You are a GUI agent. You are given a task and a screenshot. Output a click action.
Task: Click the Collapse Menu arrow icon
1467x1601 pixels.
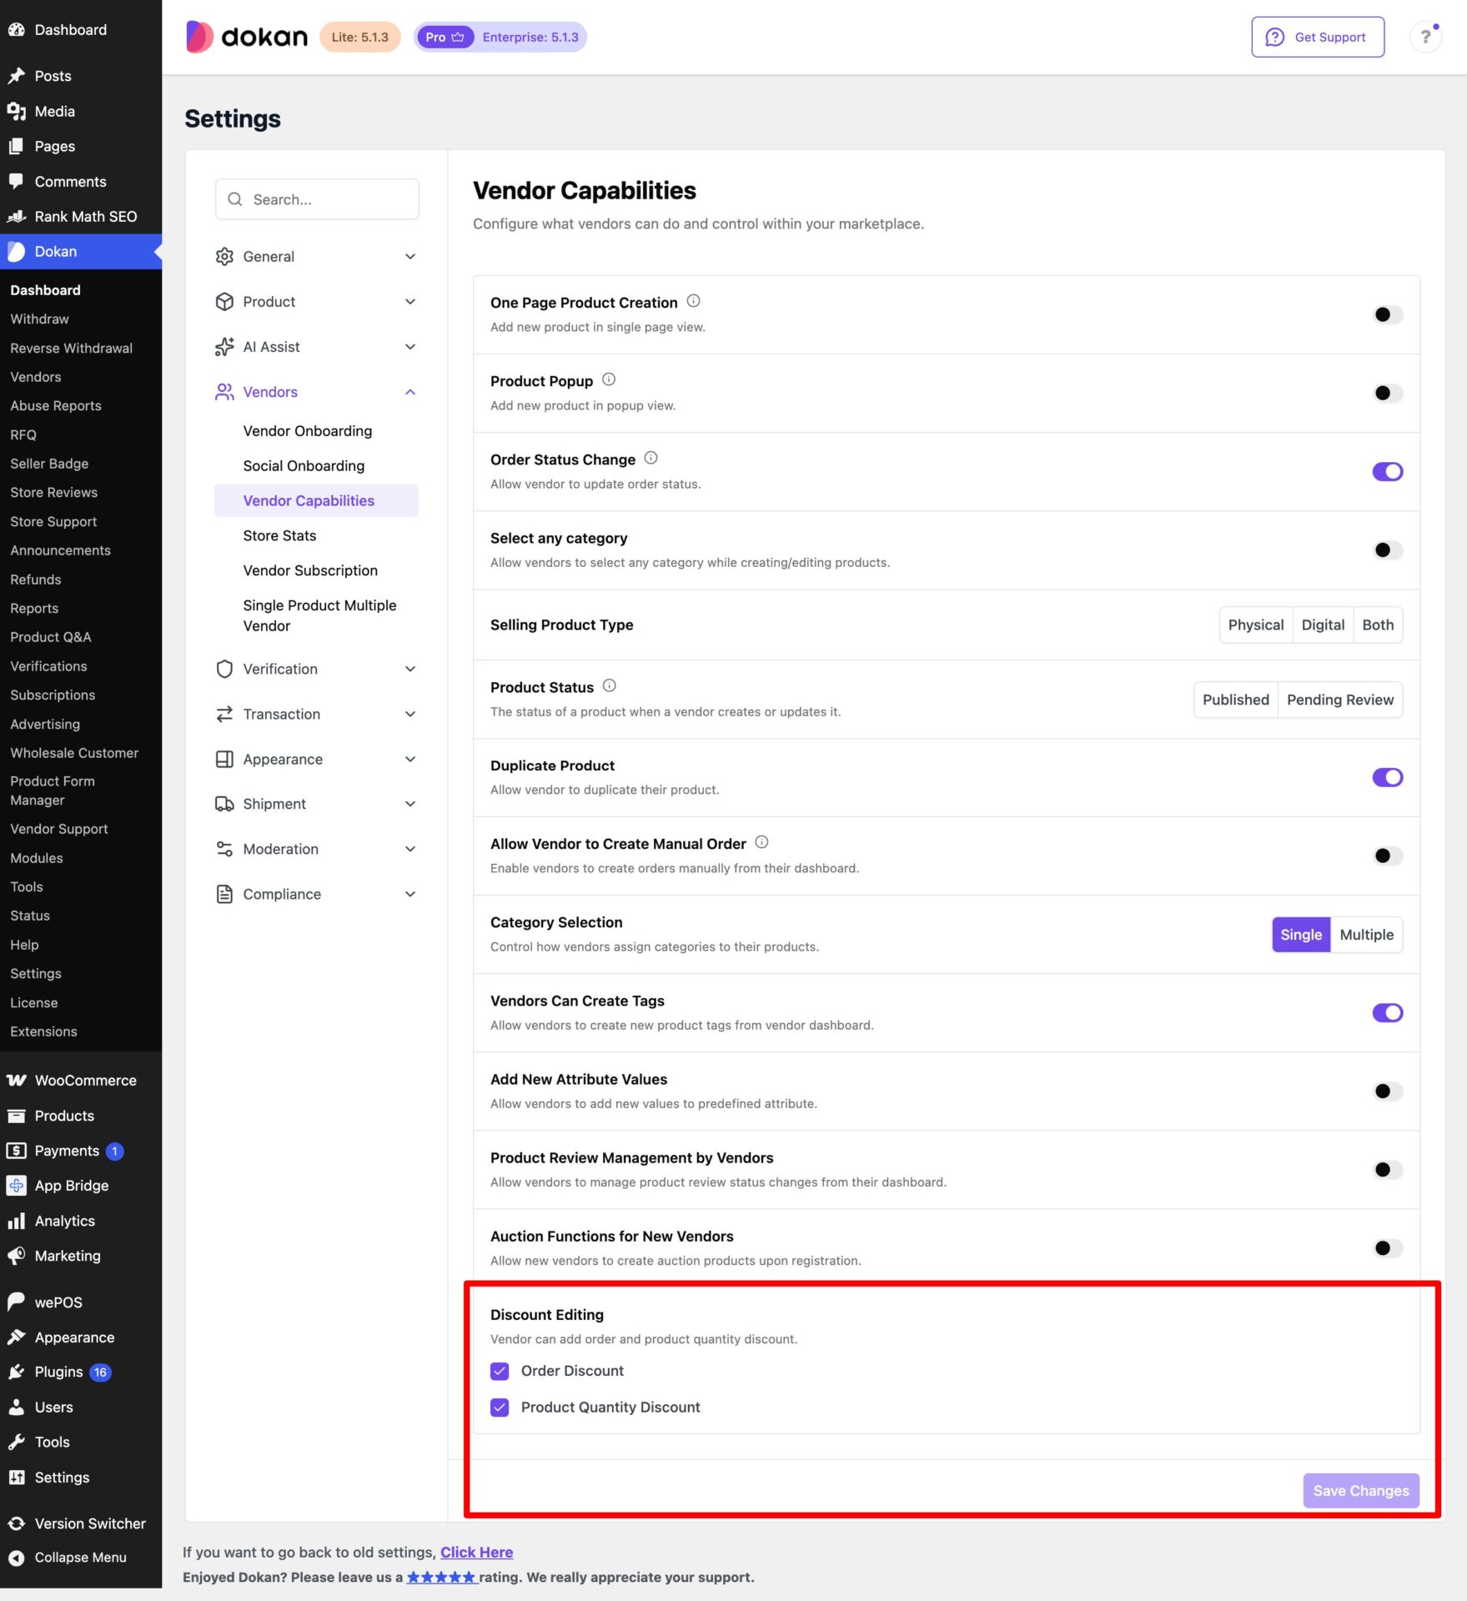pyautogui.click(x=16, y=1557)
